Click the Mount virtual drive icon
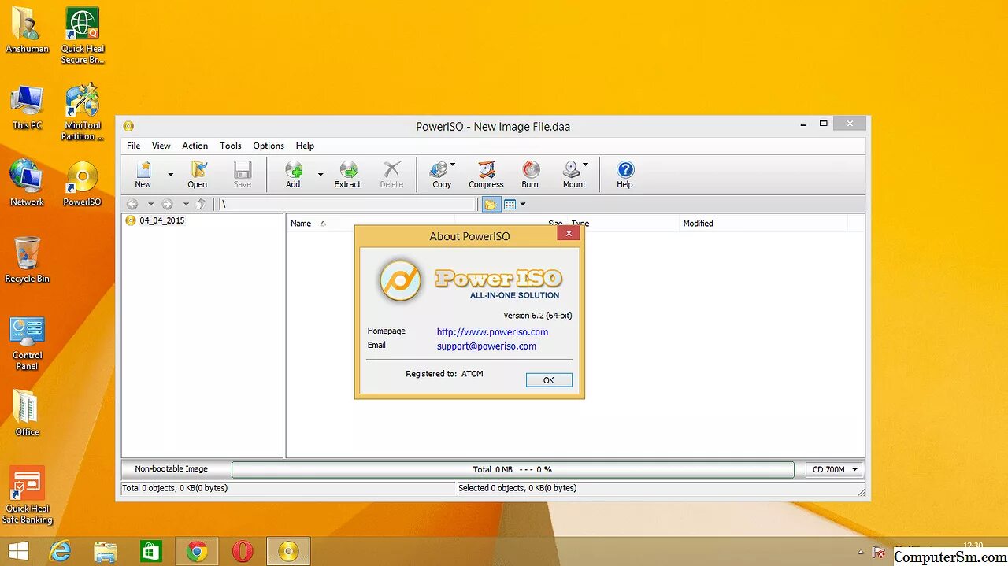Screen dimensions: 1008x566 point(573,174)
